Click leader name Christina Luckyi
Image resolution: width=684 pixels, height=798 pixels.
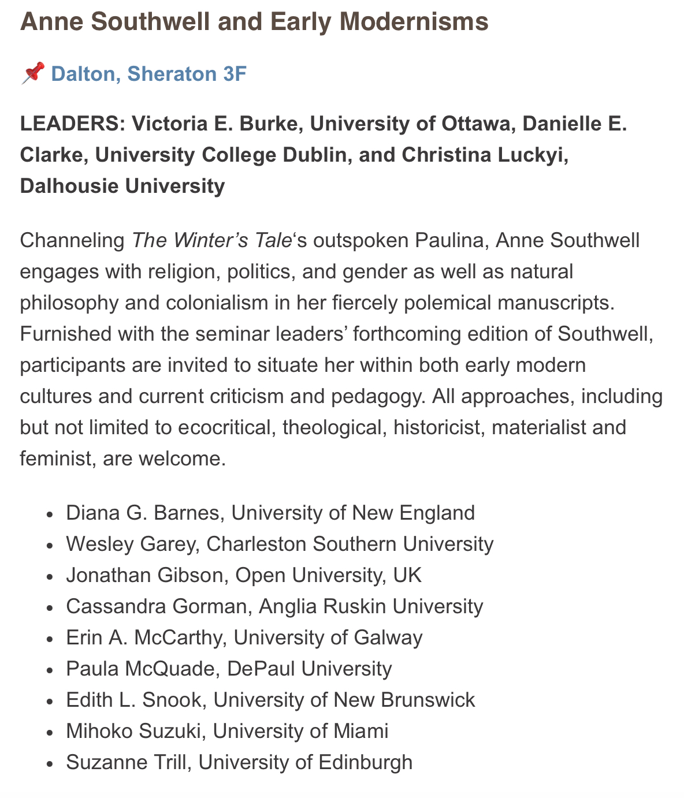(485, 155)
